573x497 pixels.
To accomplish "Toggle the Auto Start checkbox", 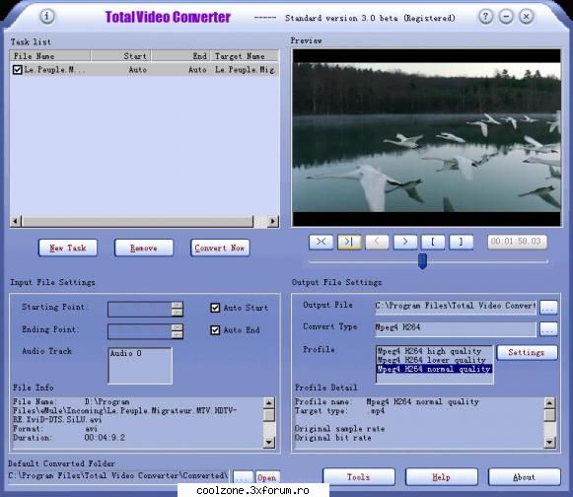I will [215, 308].
